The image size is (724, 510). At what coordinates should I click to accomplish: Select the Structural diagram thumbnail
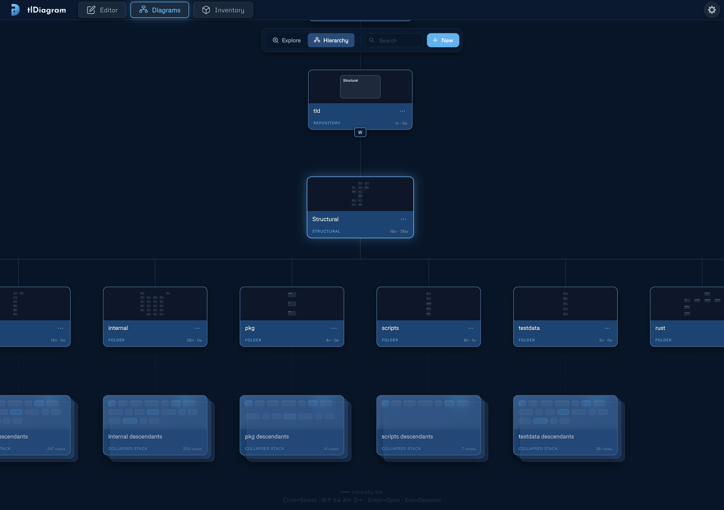pos(360,194)
